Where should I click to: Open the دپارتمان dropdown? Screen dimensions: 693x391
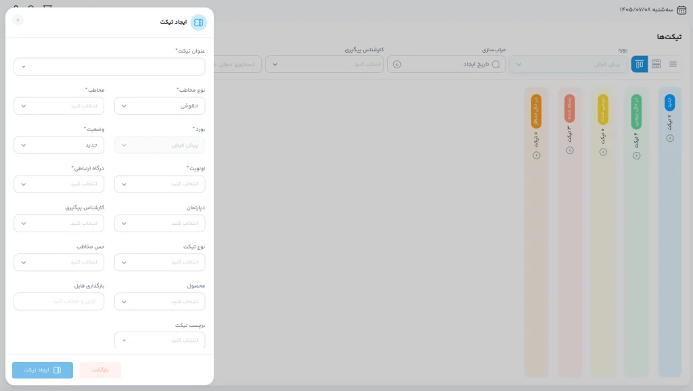160,223
